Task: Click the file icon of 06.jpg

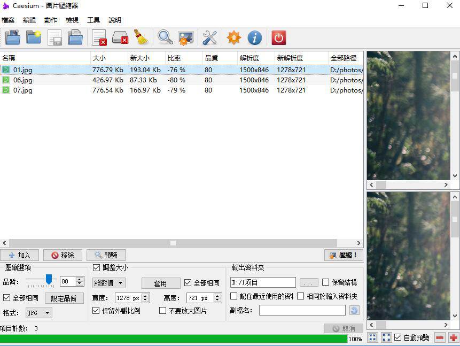Action: point(6,80)
